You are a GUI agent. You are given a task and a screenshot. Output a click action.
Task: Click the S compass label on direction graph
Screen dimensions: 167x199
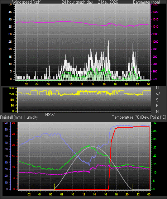click(x=157, y=100)
